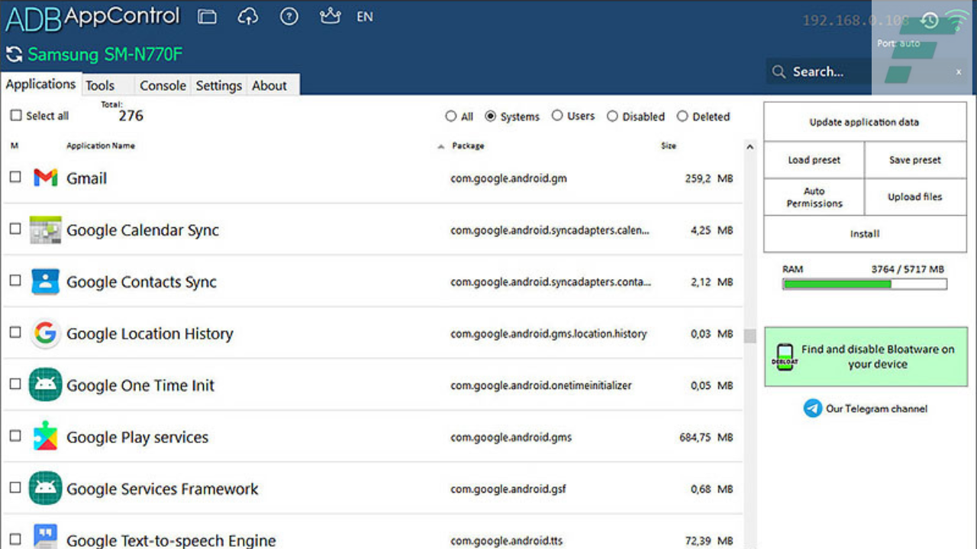Image resolution: width=977 pixels, height=549 pixels.
Task: Click the RAM usage progress bar
Action: click(x=865, y=284)
